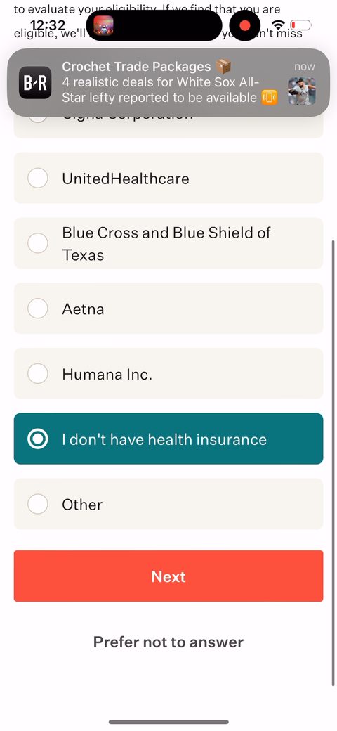Open the pitcher thumbnail in the notification
Viewport: 337px width, 731px height.
click(302, 91)
